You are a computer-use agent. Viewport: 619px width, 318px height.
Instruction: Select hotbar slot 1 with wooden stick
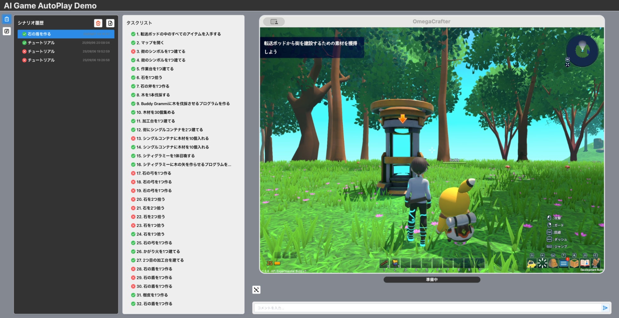[x=384, y=263]
